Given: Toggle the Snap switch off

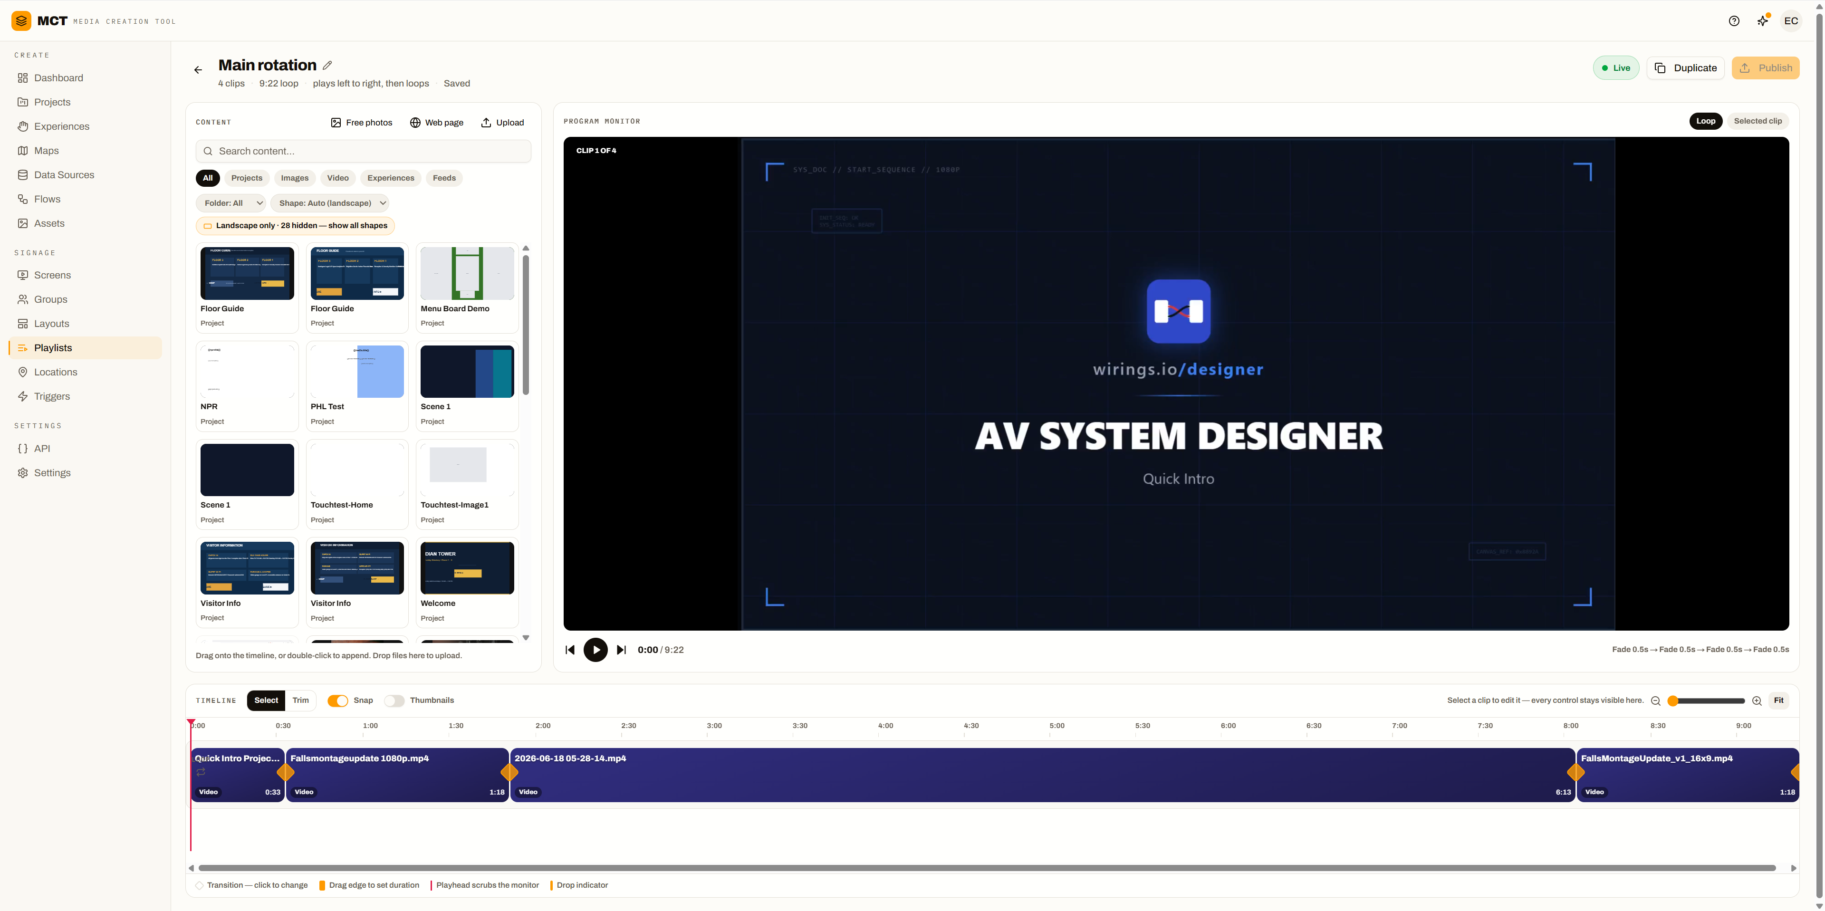Looking at the screenshot, I should coord(338,700).
